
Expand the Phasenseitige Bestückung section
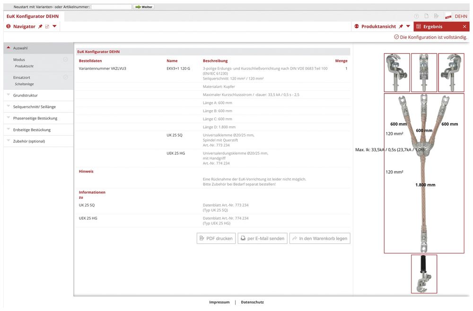tap(35, 118)
